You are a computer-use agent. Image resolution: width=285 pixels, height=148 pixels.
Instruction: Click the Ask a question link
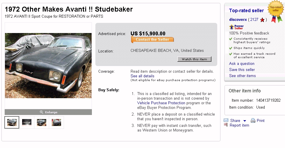tap(242, 64)
